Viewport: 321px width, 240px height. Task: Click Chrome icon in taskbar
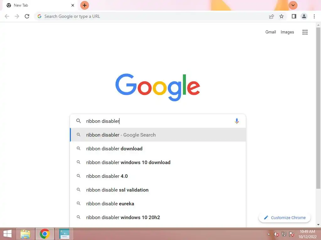45,234
